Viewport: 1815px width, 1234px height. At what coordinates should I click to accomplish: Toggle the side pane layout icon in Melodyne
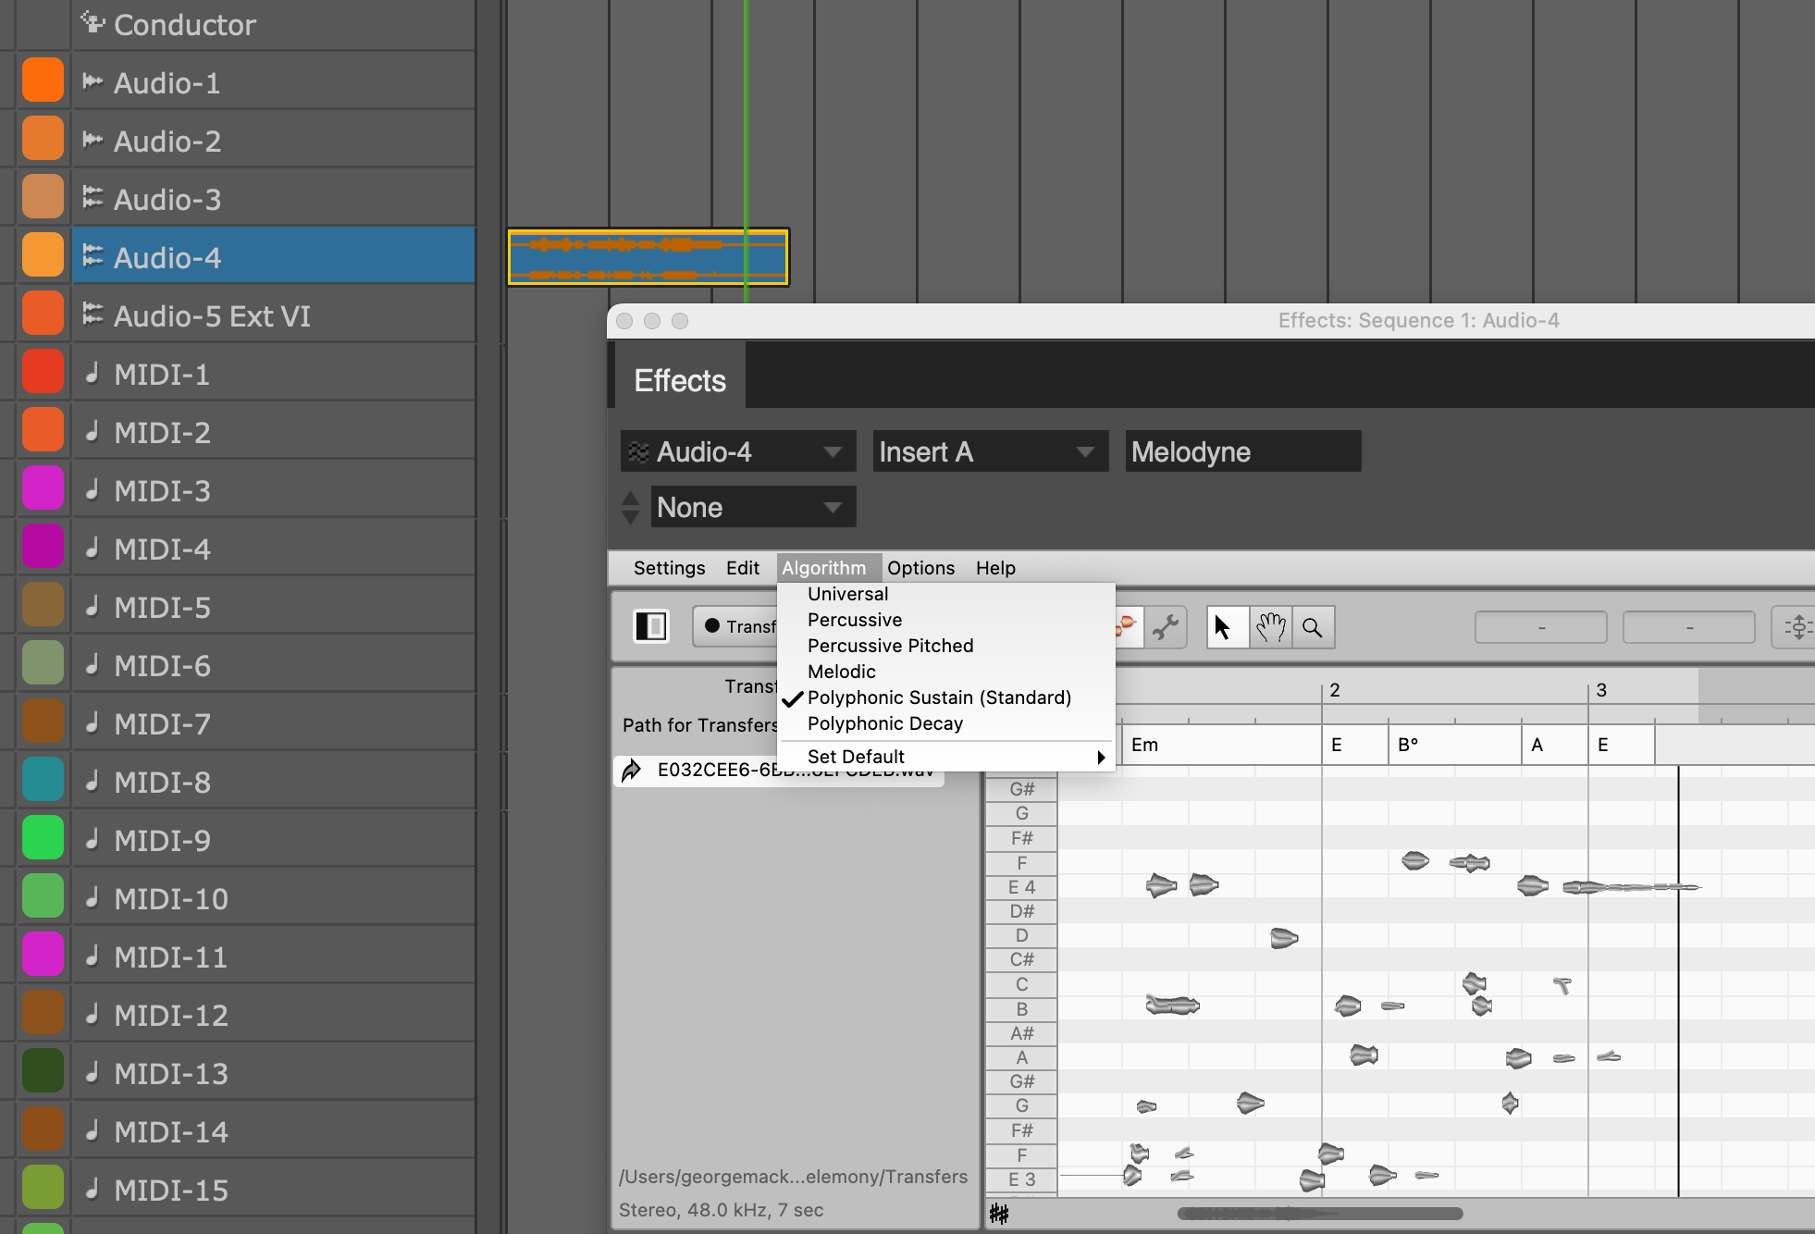click(x=651, y=626)
